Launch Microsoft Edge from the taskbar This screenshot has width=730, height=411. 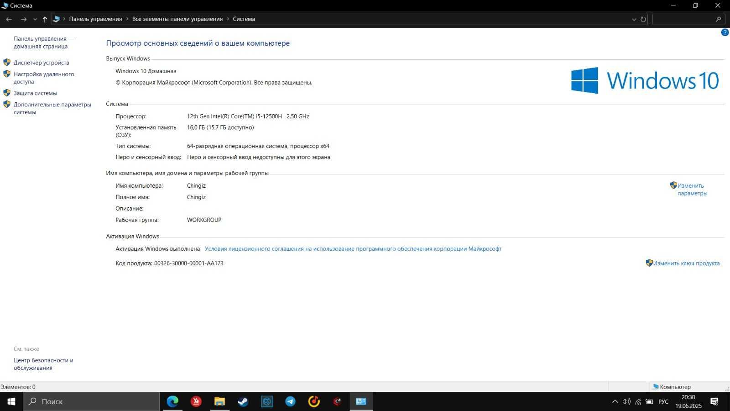172,401
